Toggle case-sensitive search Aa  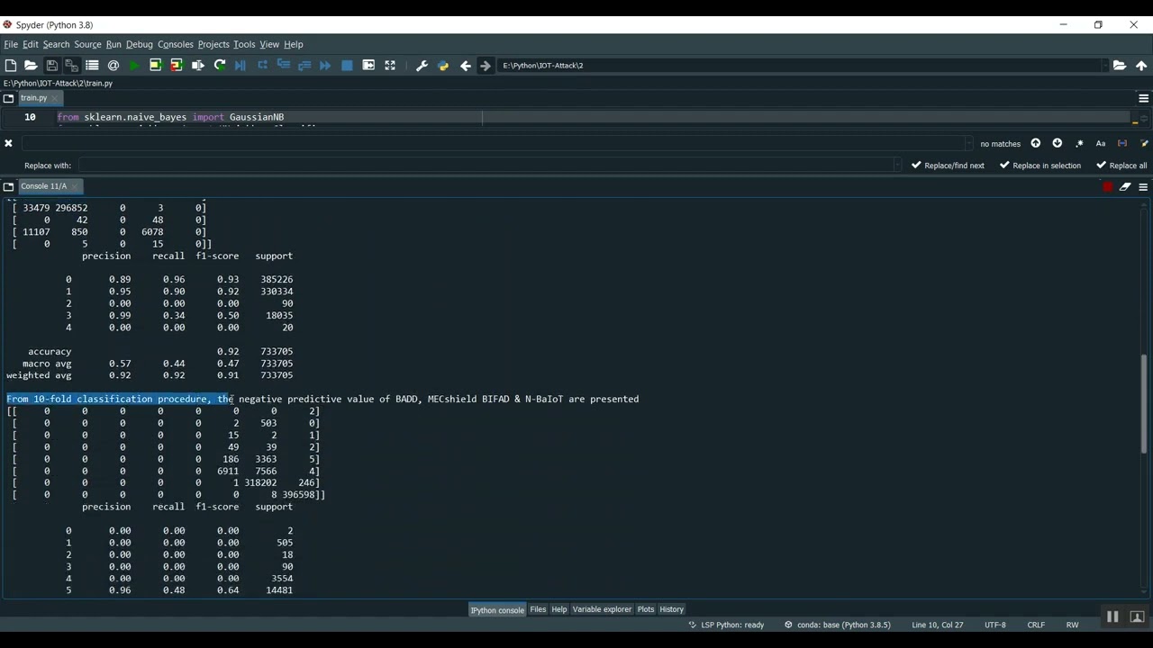click(x=1101, y=143)
